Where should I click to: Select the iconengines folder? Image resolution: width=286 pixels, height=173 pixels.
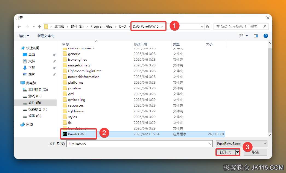point(77,59)
